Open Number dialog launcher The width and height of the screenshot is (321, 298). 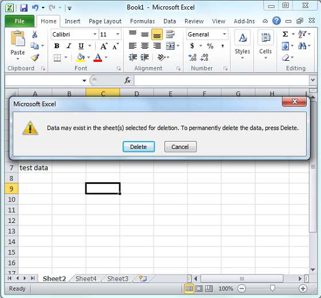pyautogui.click(x=225, y=69)
